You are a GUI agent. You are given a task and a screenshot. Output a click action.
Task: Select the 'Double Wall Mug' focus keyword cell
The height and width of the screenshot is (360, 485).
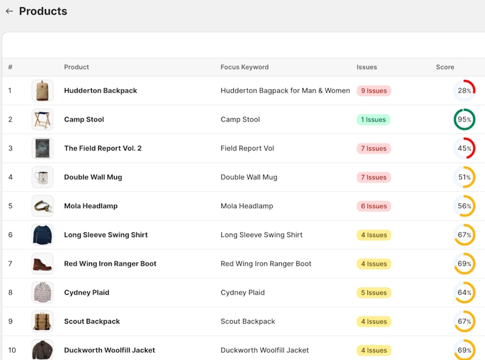click(249, 177)
